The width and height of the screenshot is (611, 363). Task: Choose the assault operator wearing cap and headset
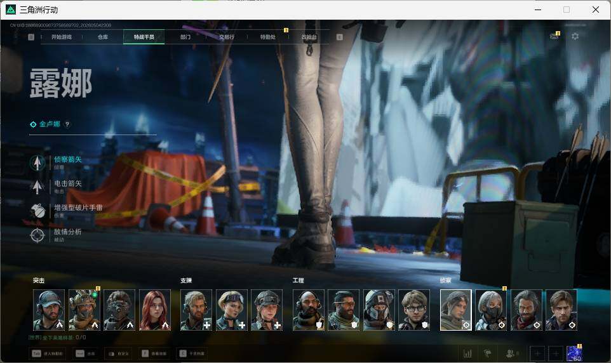pyautogui.click(x=49, y=310)
